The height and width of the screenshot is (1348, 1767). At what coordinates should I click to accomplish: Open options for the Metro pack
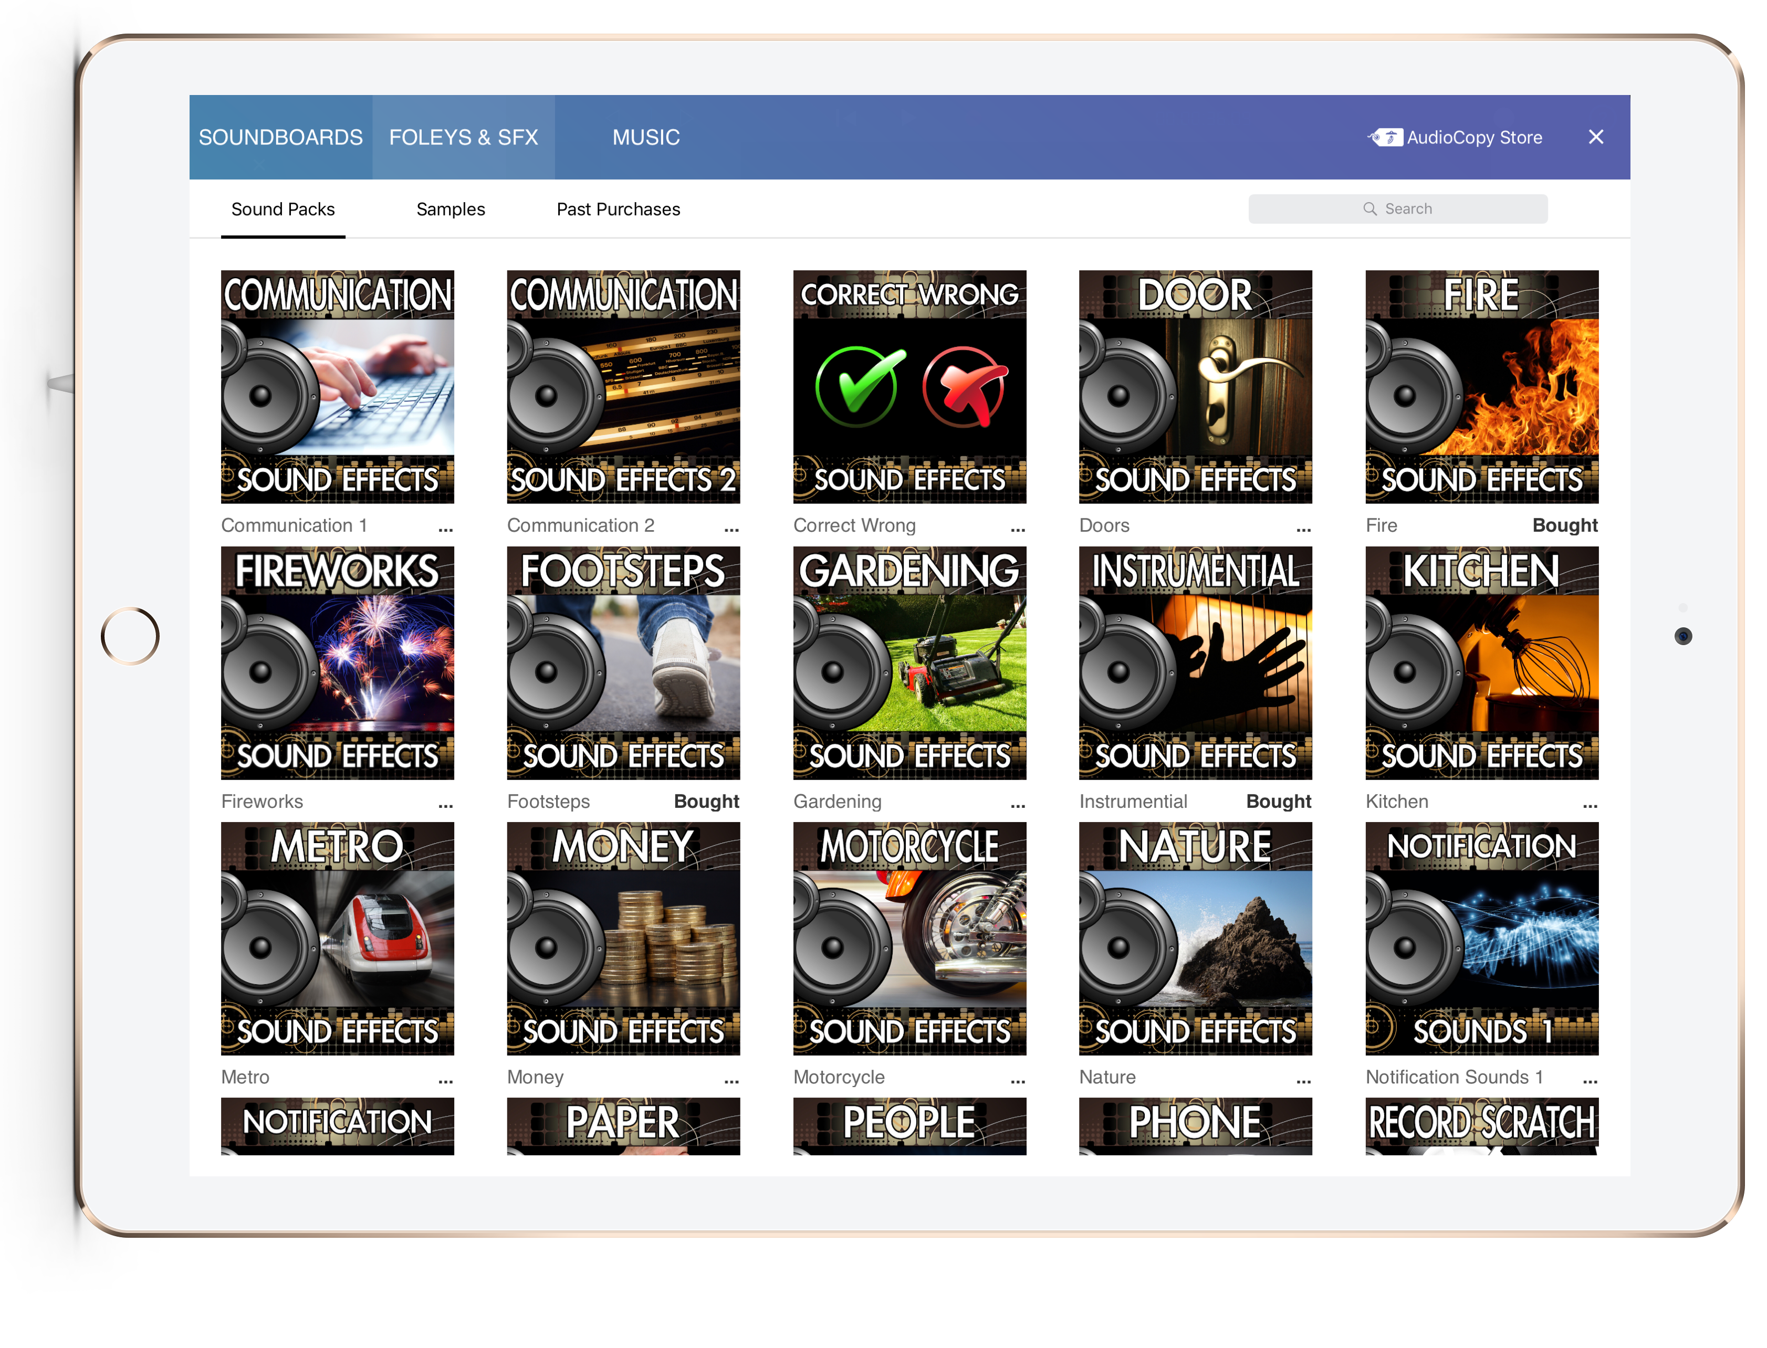[446, 1080]
